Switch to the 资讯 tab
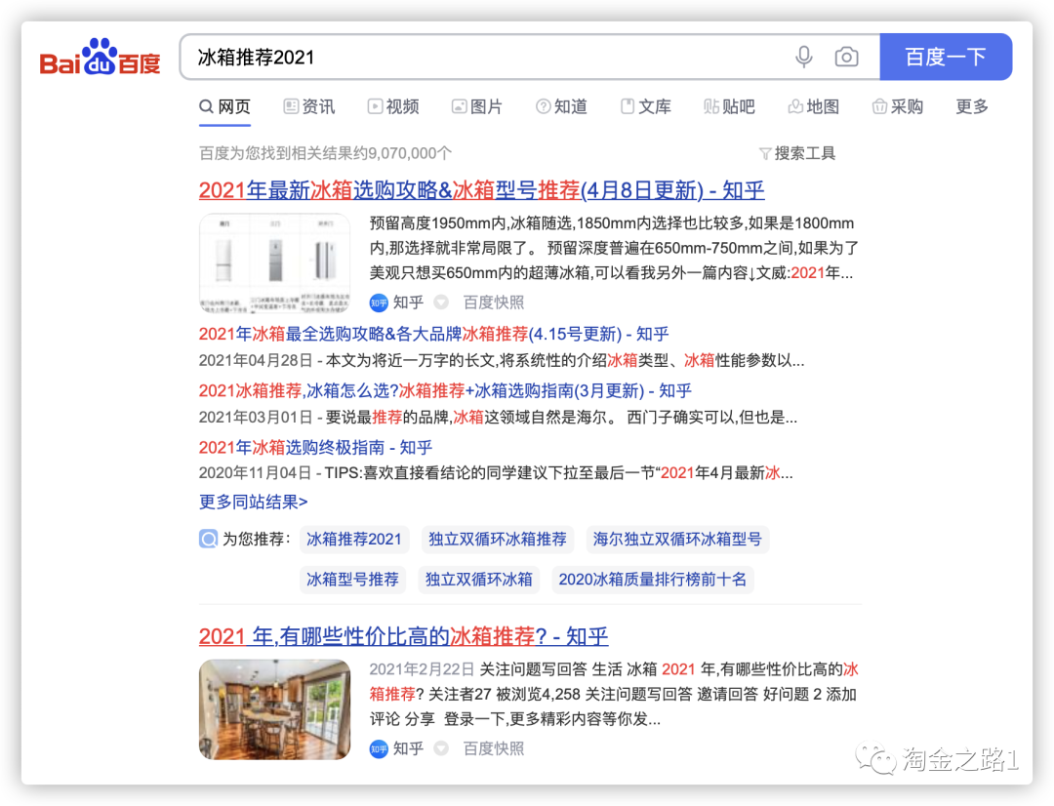Viewport: 1054px width, 806px height. 309,107
